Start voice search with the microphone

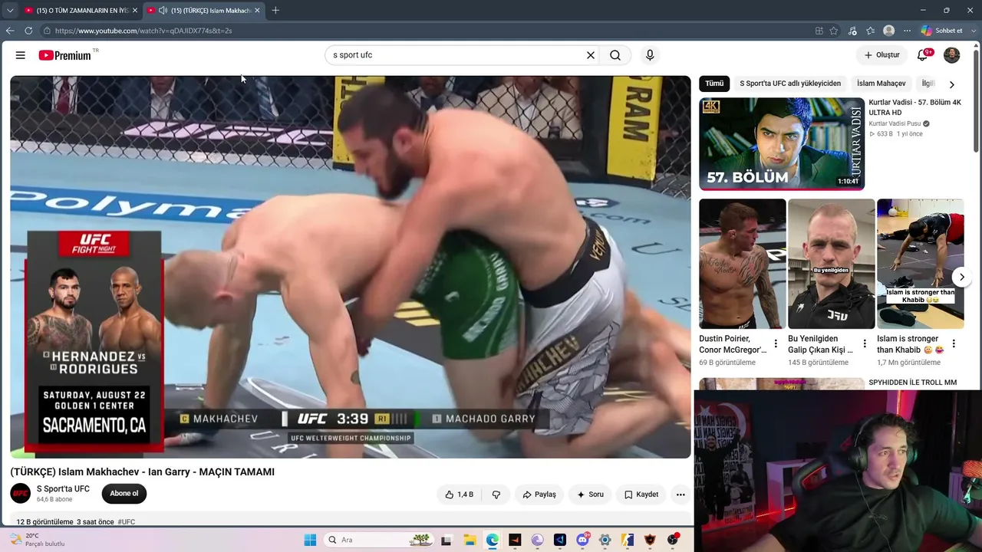[x=650, y=55]
